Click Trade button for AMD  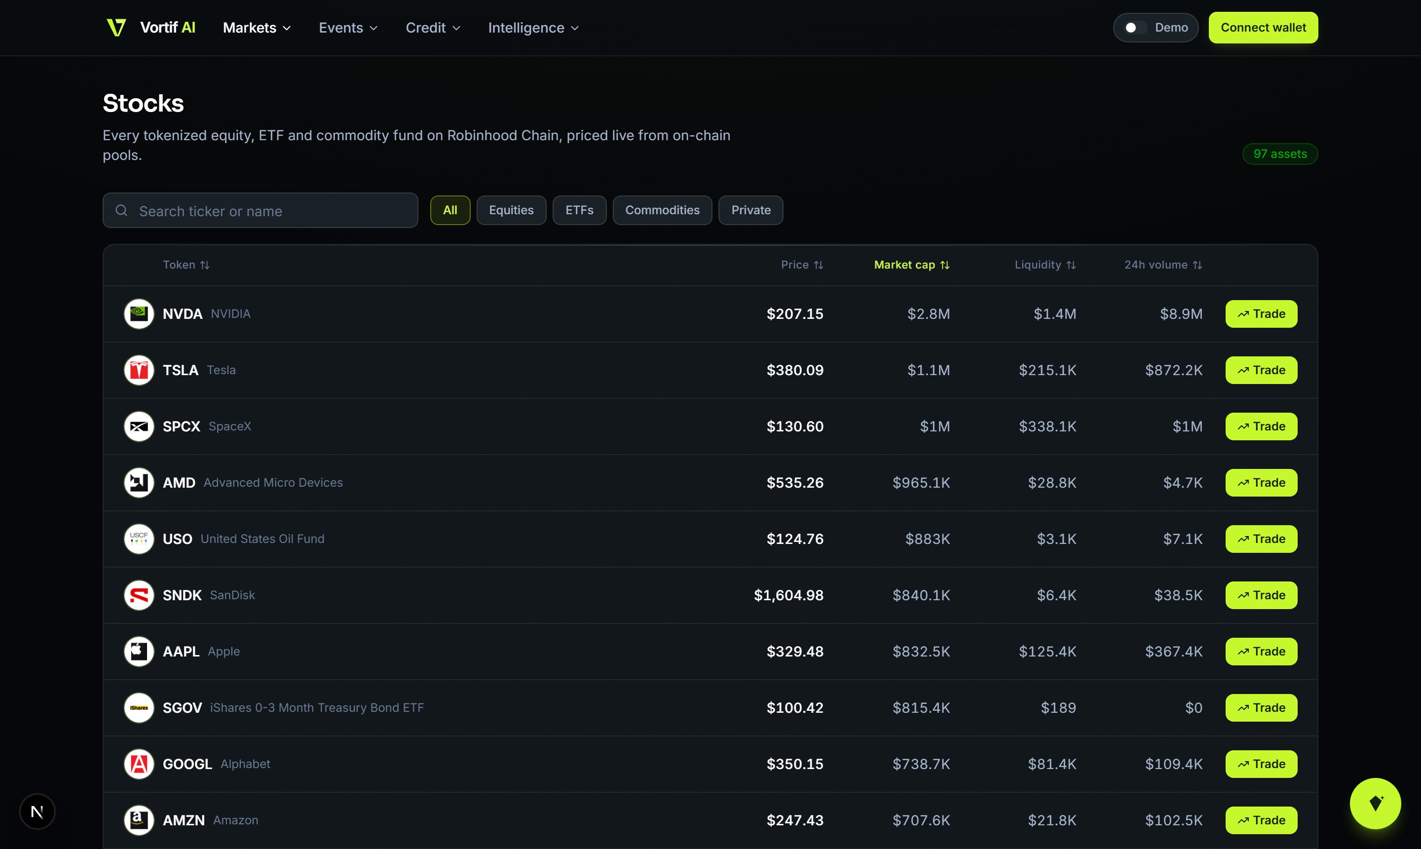click(x=1261, y=482)
